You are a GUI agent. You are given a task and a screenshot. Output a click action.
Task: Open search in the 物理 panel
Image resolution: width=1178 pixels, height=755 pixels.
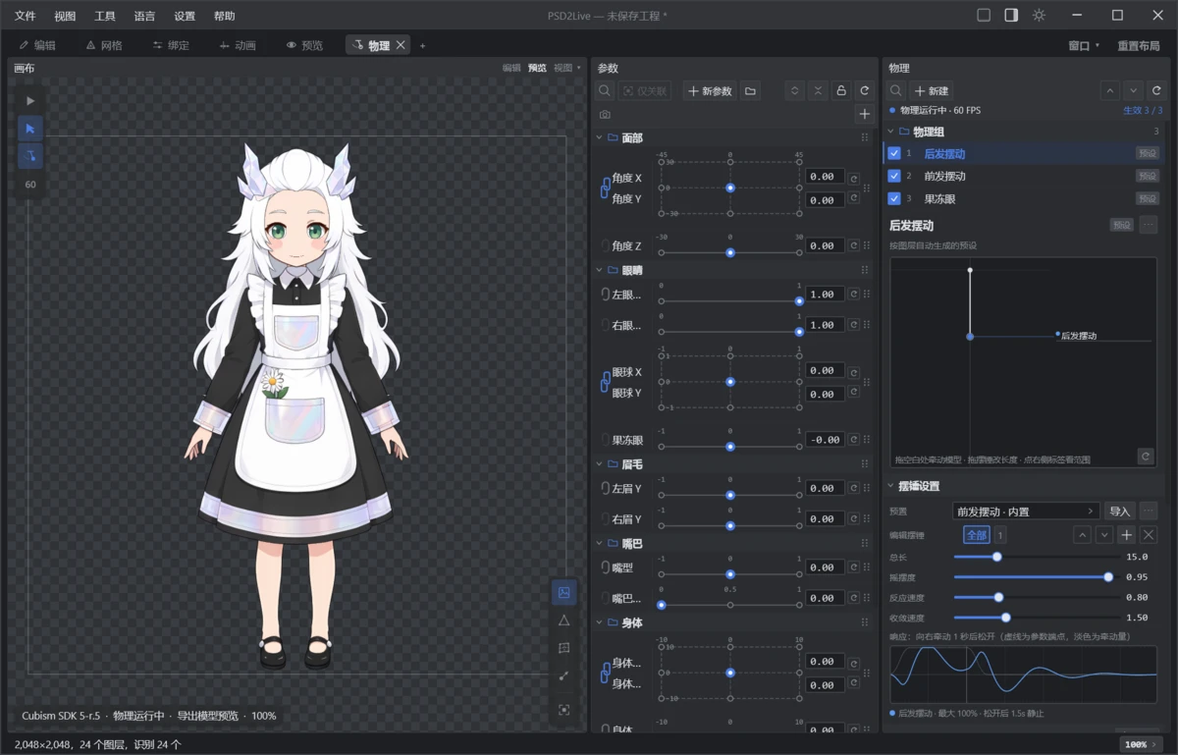(x=896, y=90)
